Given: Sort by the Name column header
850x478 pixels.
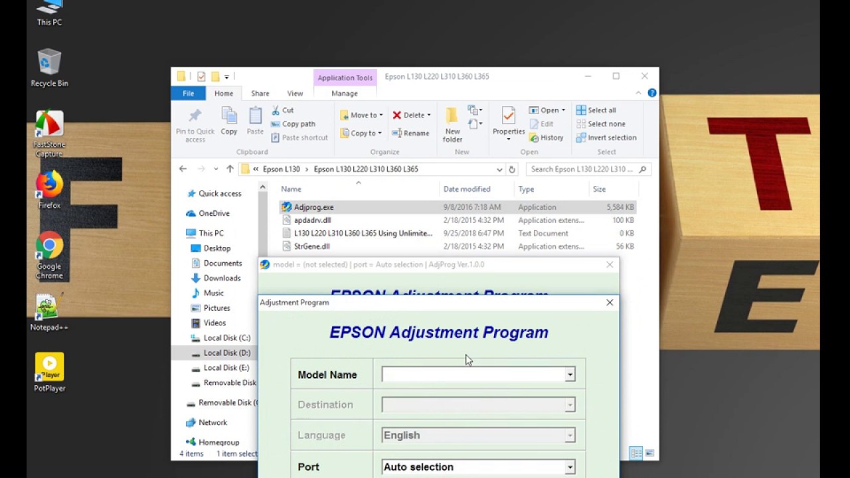Looking at the screenshot, I should click(x=291, y=189).
